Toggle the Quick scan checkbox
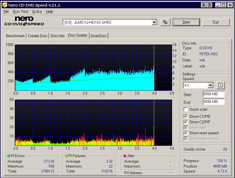Screen dimensions: 235x178 [x=186, y=109]
